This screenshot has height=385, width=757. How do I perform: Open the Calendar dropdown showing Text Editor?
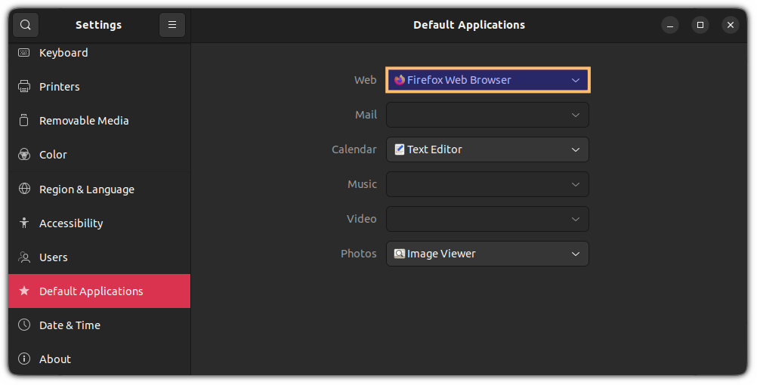click(487, 149)
